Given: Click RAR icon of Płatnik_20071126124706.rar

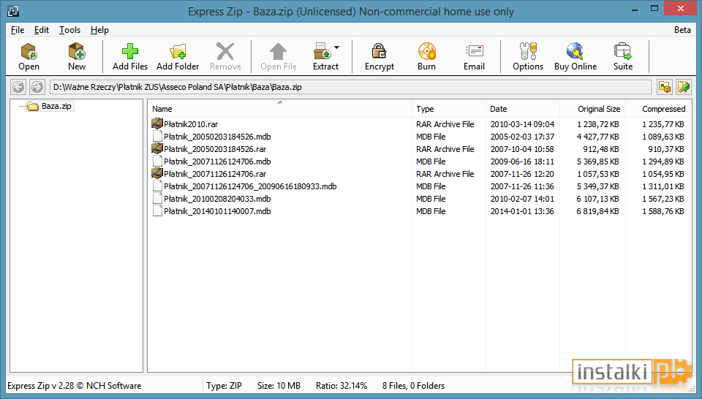Looking at the screenshot, I should click(x=157, y=173).
